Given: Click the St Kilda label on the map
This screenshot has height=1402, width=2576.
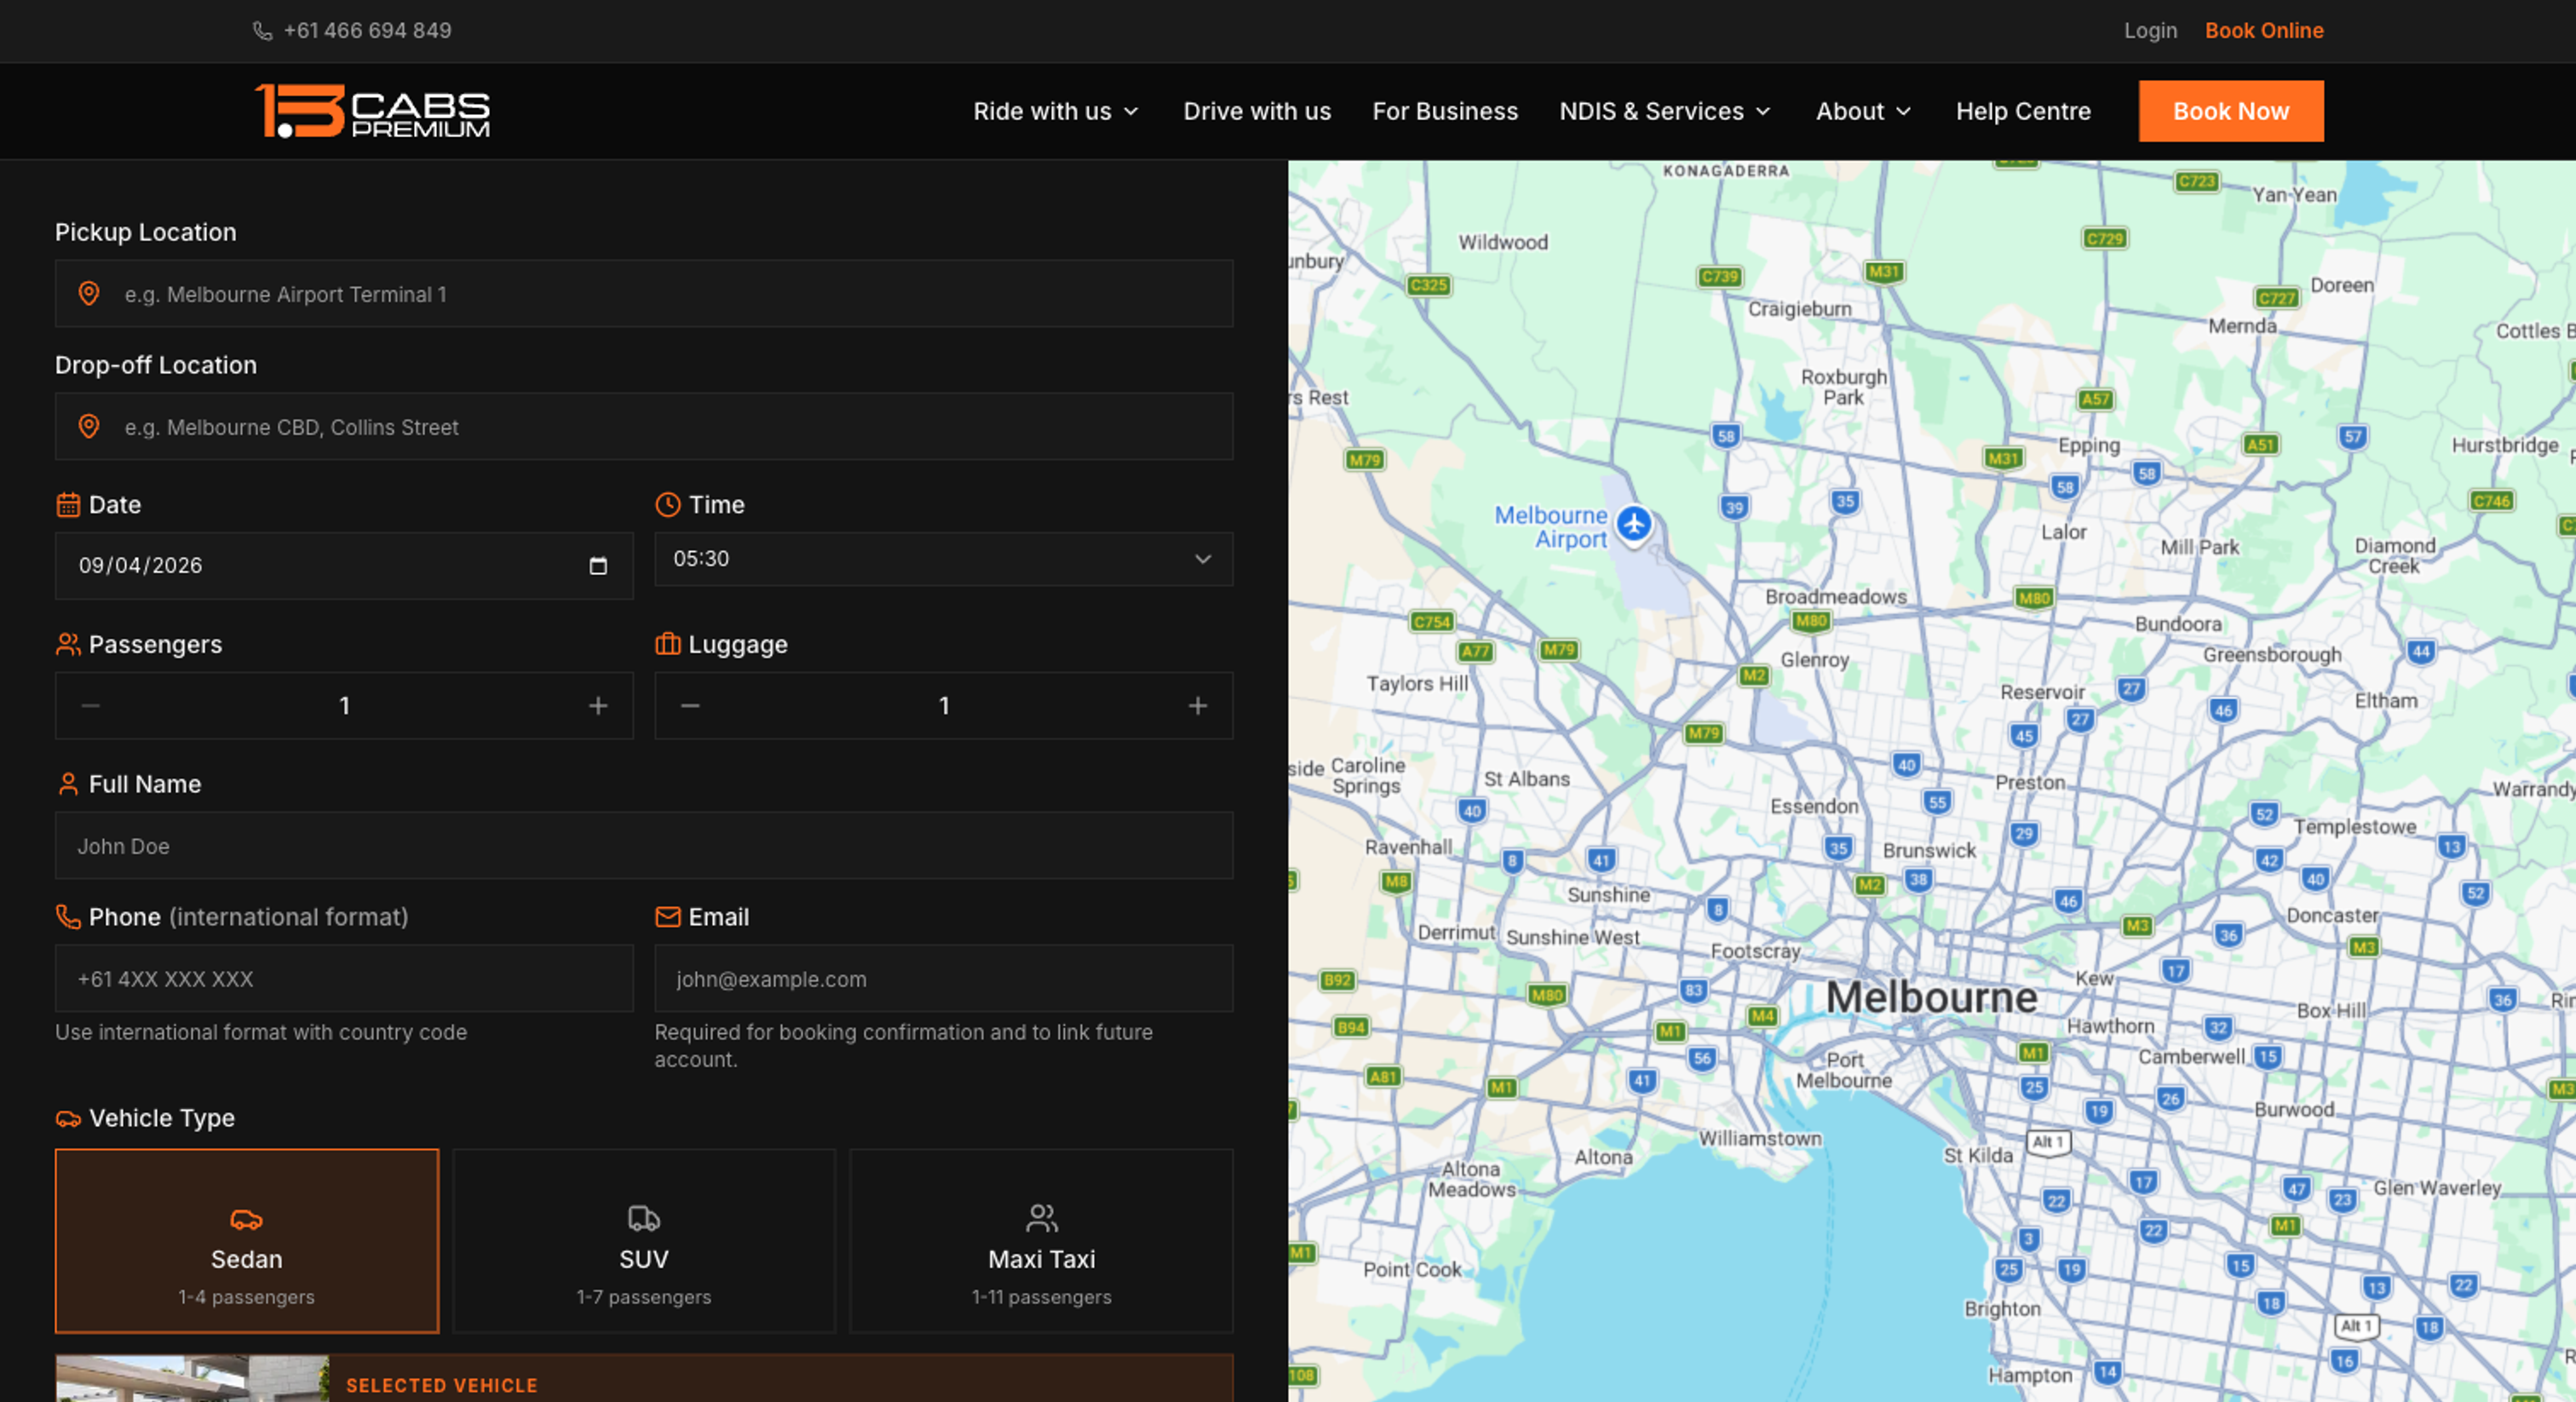Looking at the screenshot, I should click(1978, 1155).
